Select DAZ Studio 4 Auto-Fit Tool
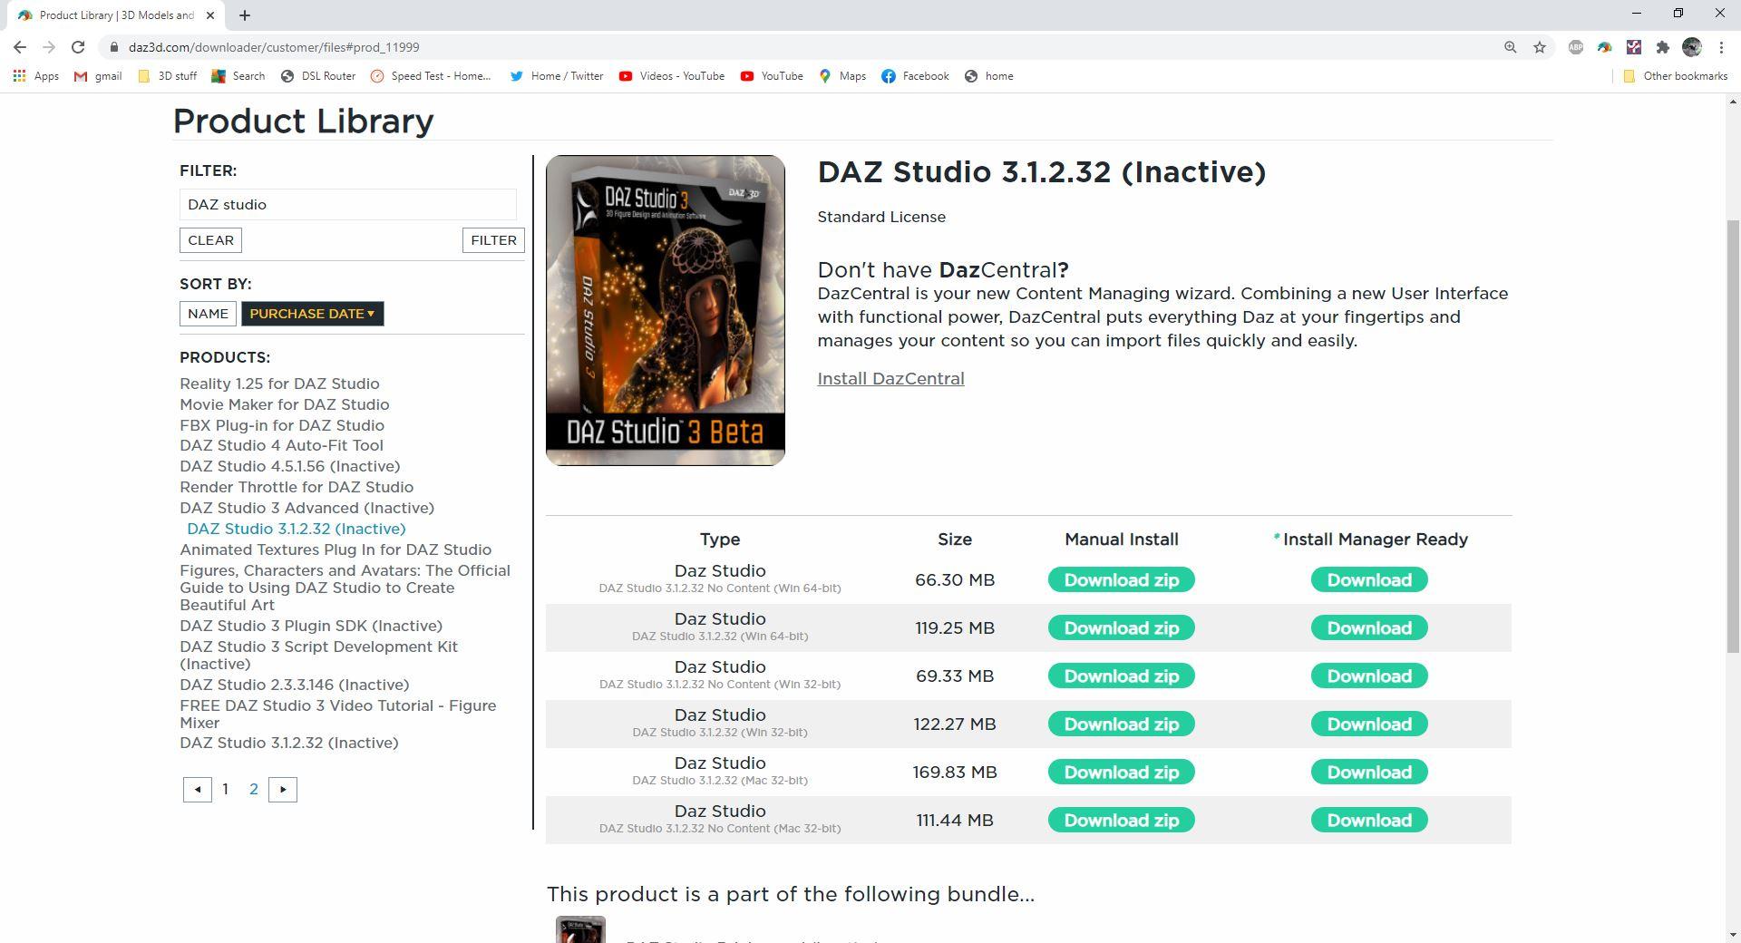The width and height of the screenshot is (1741, 943). click(x=281, y=446)
